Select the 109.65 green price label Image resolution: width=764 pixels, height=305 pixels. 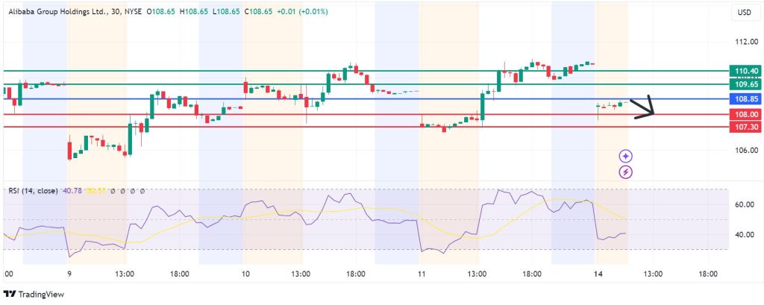tap(745, 84)
